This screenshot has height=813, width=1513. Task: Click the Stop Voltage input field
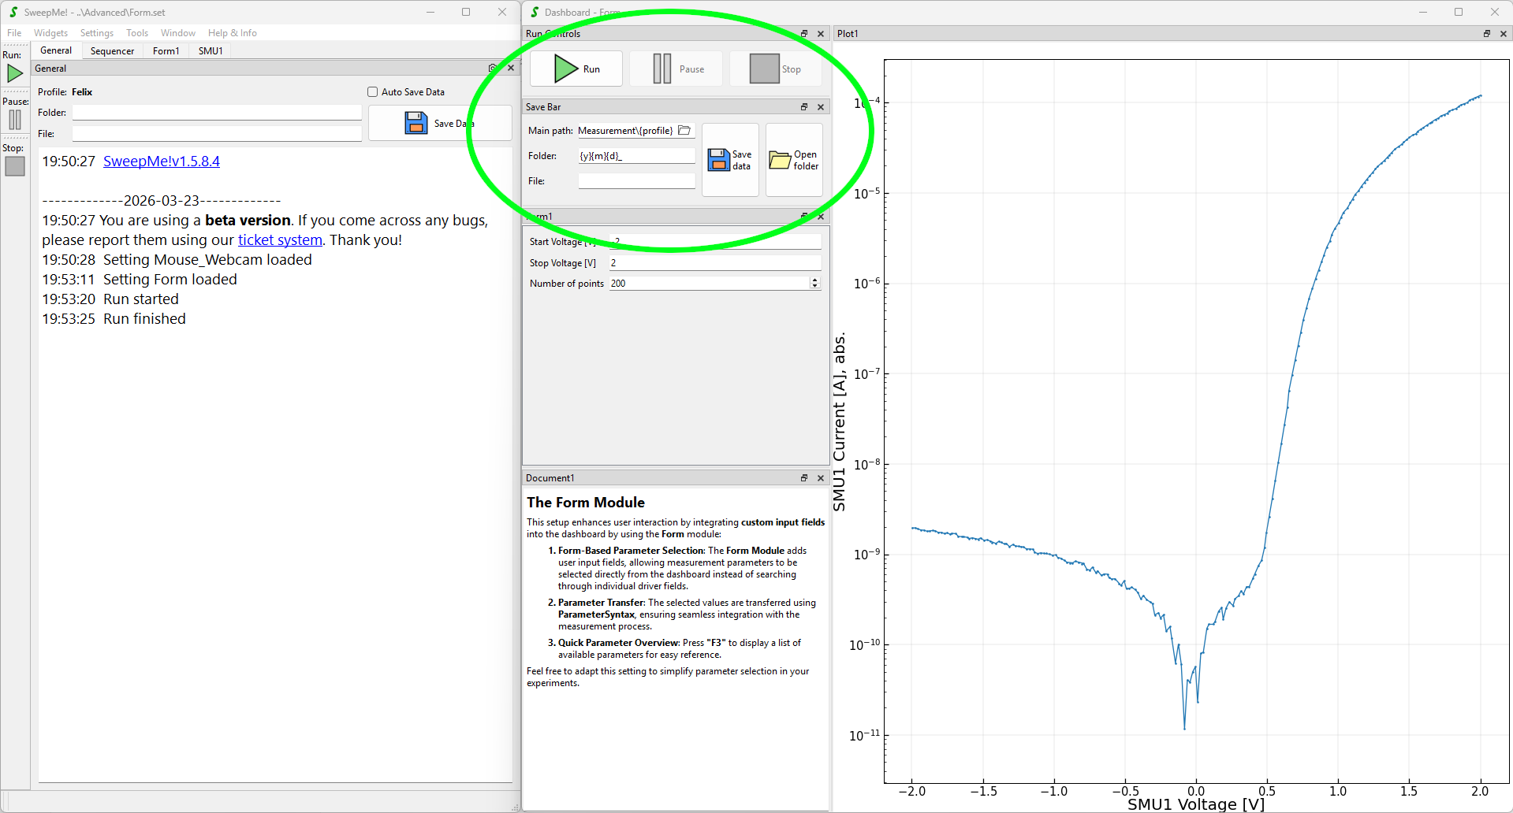(x=714, y=263)
